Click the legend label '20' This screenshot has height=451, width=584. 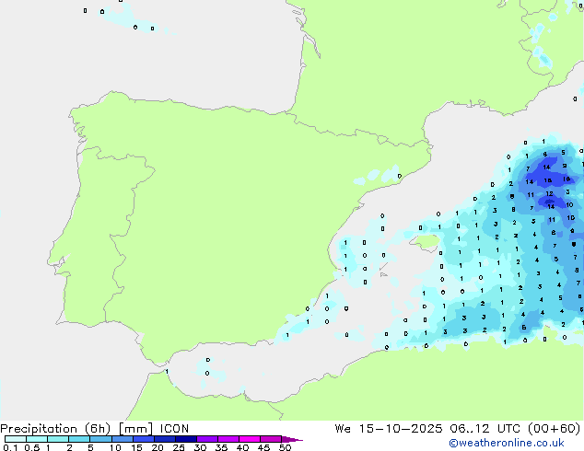pyautogui.click(x=158, y=447)
